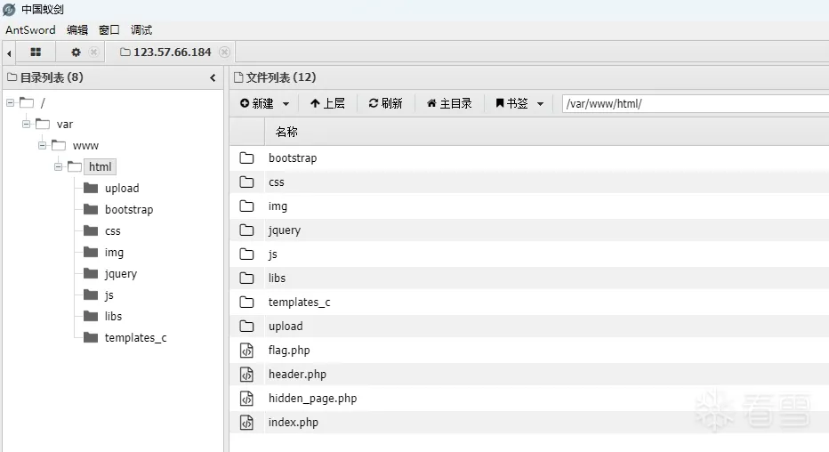Open the jquery folder in the directory tree
Image resolution: width=829 pixels, height=452 pixels.
pyautogui.click(x=121, y=273)
